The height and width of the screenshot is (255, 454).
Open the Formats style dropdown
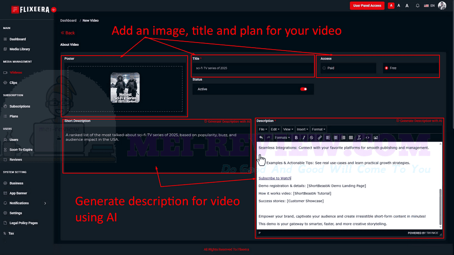point(282,137)
